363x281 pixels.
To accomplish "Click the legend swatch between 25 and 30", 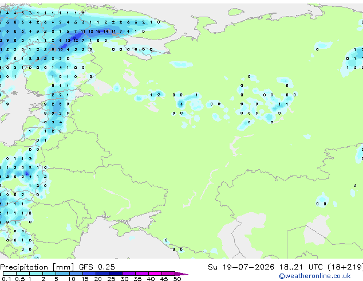I will (115, 274).
